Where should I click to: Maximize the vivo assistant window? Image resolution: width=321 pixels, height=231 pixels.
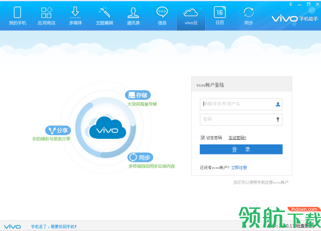(309, 4)
